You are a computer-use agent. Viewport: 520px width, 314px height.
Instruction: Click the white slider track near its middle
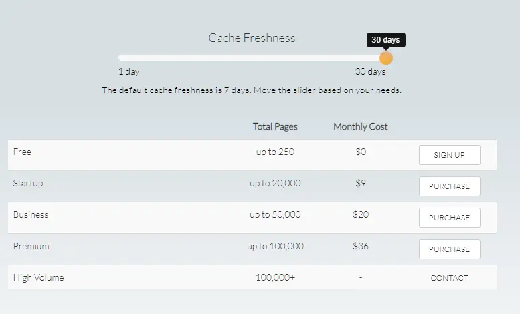[252, 58]
